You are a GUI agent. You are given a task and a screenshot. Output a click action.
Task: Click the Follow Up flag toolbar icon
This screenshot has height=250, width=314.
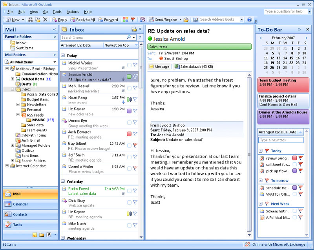pyautogui.click(x=133, y=20)
